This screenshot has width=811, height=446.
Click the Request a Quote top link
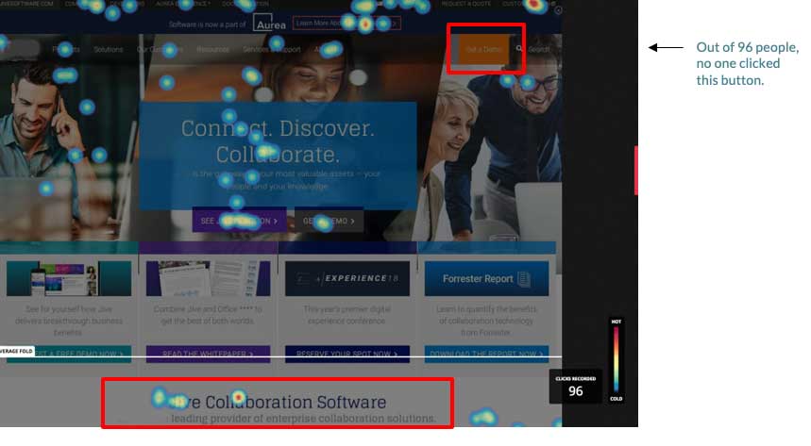click(466, 4)
